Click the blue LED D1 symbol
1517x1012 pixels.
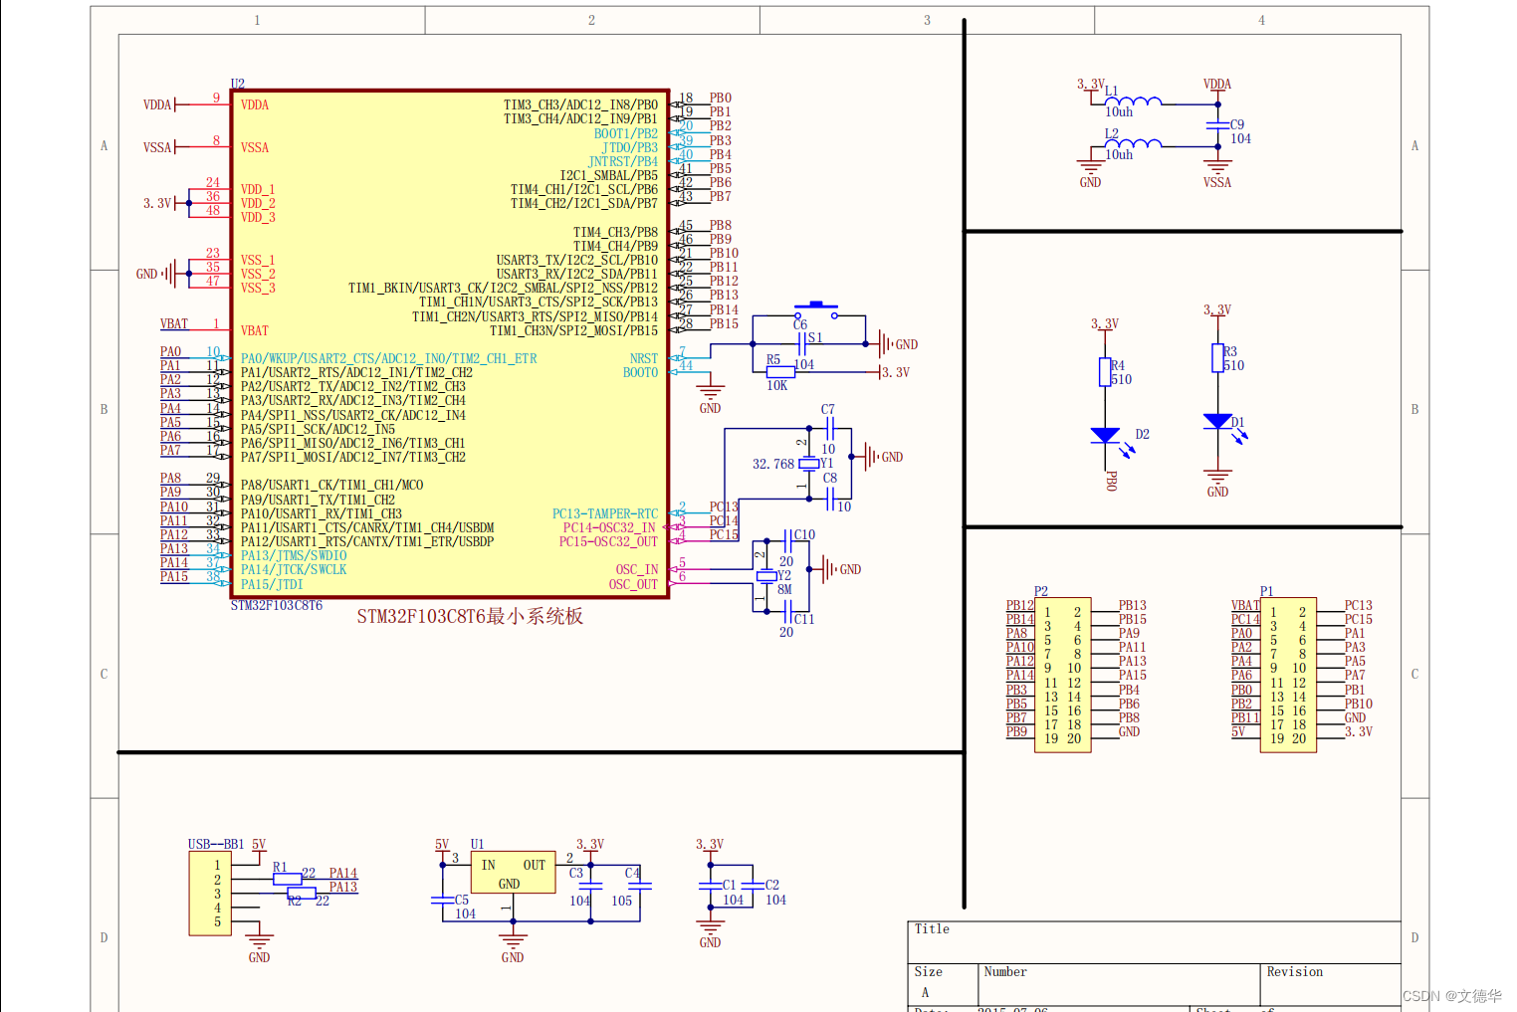tap(1217, 422)
